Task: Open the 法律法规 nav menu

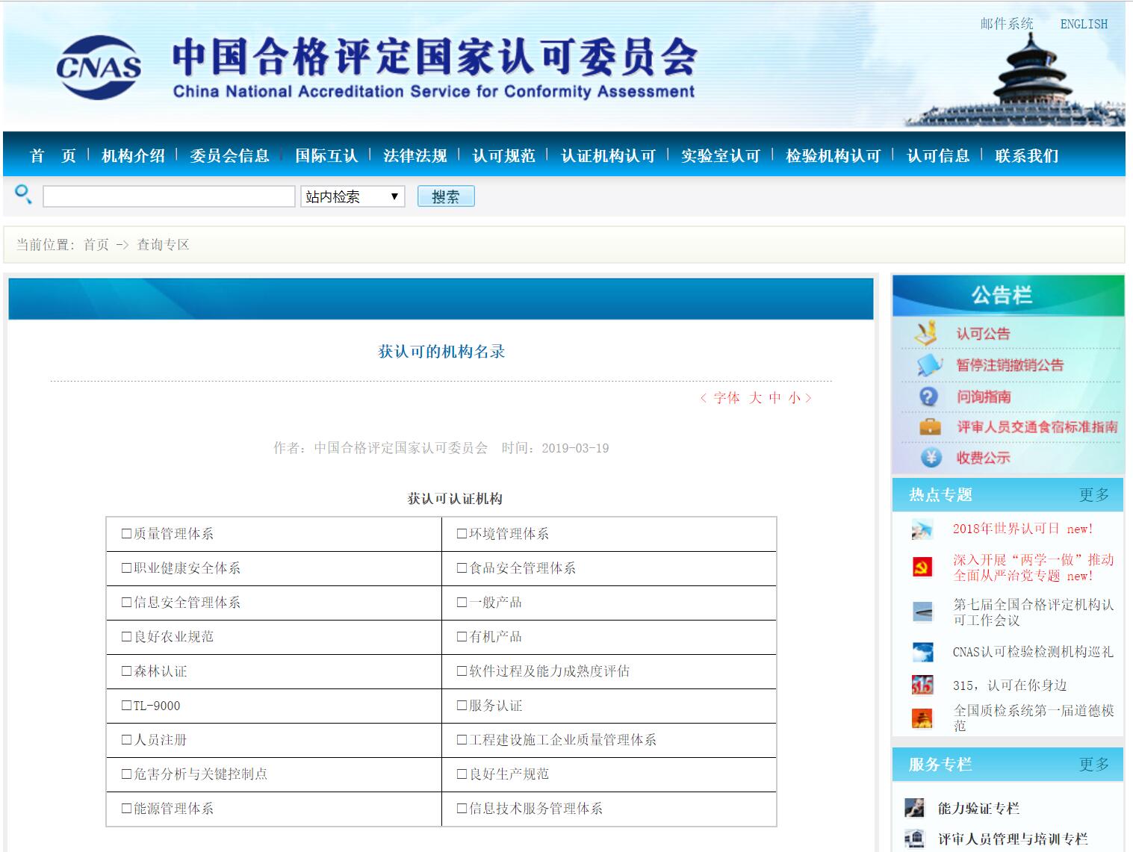Action: (x=415, y=155)
